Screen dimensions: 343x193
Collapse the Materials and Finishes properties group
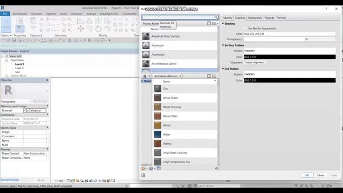(47, 106)
